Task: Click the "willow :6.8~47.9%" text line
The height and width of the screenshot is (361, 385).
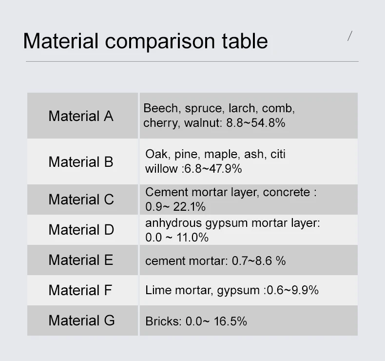Action: (193, 169)
